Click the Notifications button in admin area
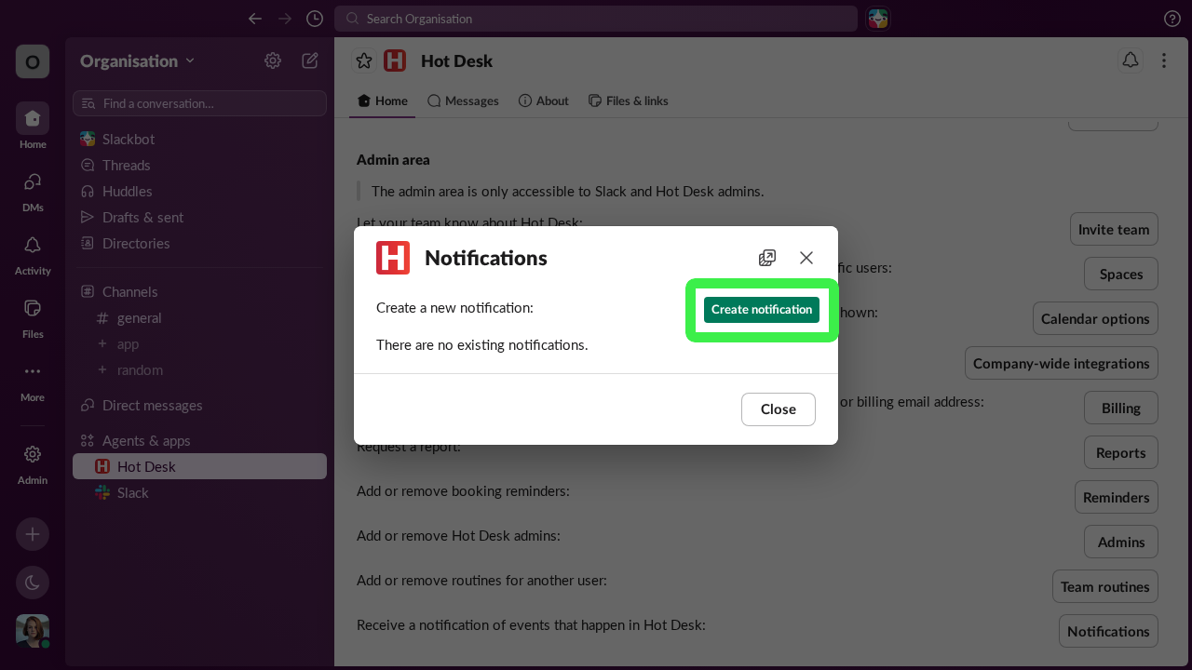This screenshot has width=1192, height=670. [1108, 631]
